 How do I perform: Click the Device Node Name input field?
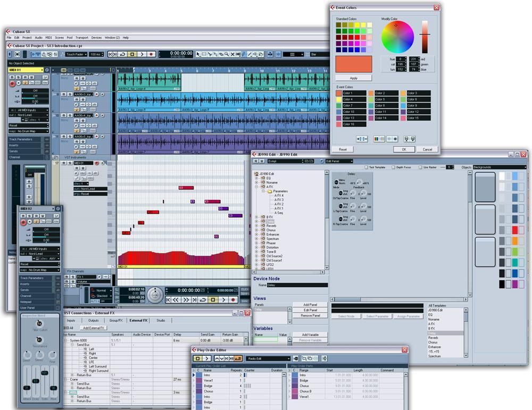coord(297,285)
